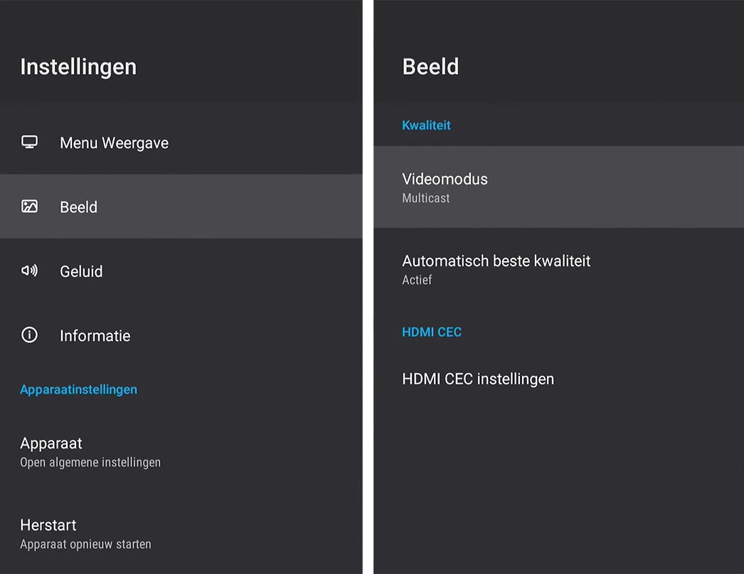Toggle Automatisch beste kwaliteit

point(496,261)
